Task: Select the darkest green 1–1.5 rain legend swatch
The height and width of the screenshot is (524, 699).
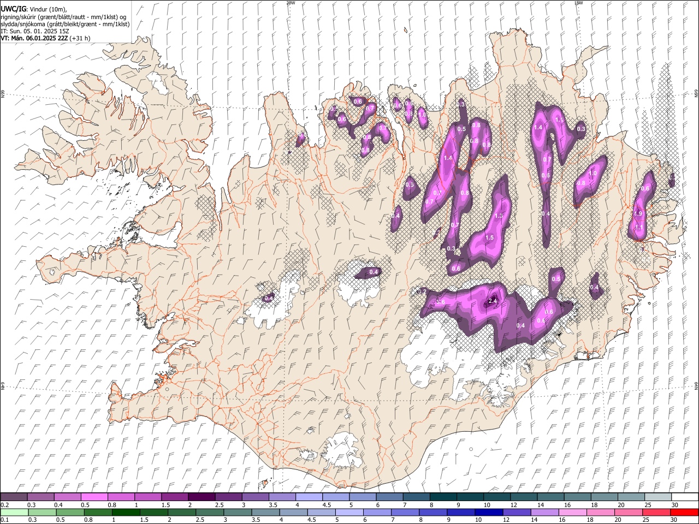Action: click(126, 513)
